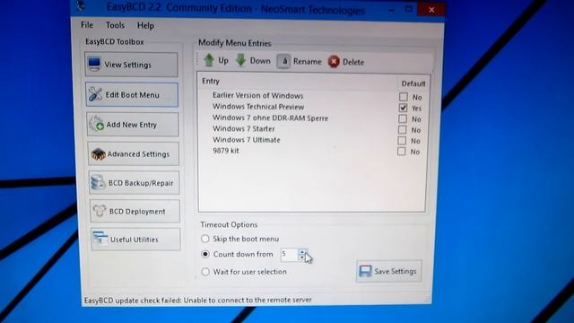Select Windows 7 Ultimate entry
Viewport: 574px width, 323px height.
(246, 140)
